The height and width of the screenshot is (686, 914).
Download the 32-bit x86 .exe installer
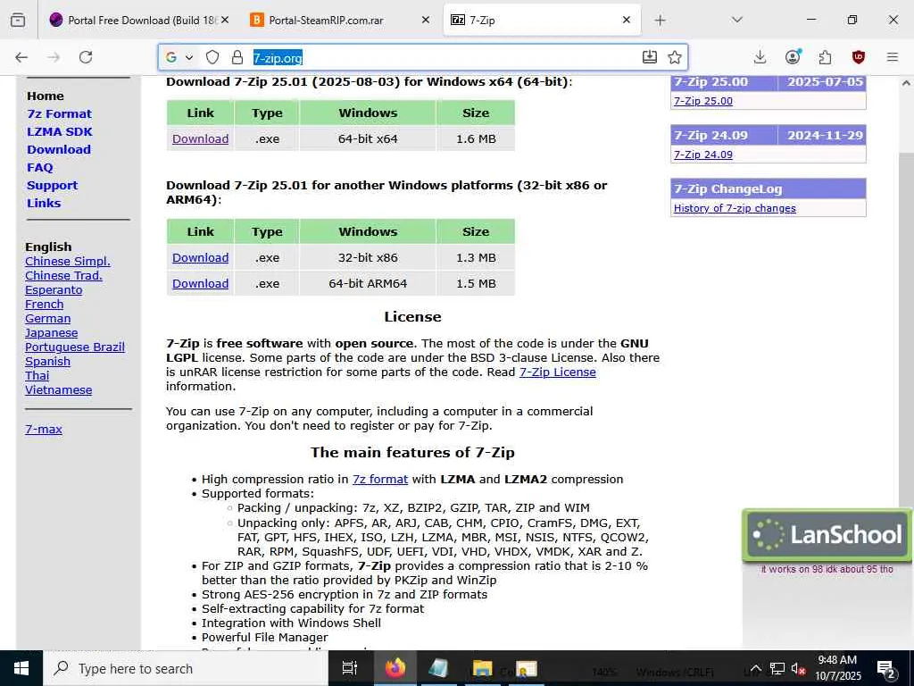[x=201, y=258]
